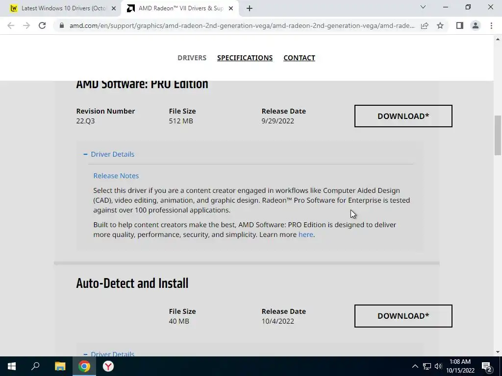
Task: Reload the AMD page
Action: (42, 25)
